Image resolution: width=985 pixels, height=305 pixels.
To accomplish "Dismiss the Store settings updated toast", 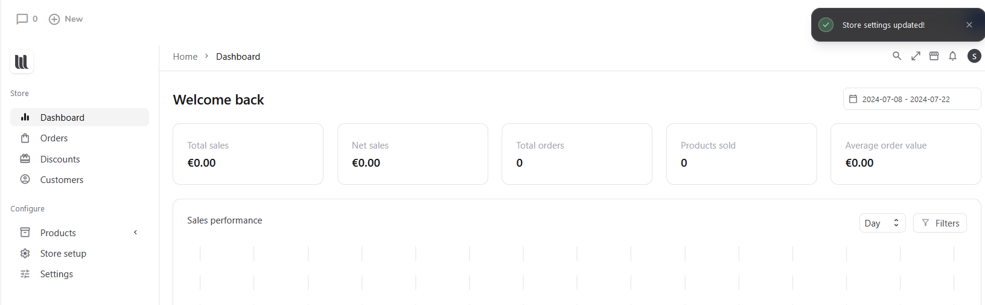I will tap(969, 25).
